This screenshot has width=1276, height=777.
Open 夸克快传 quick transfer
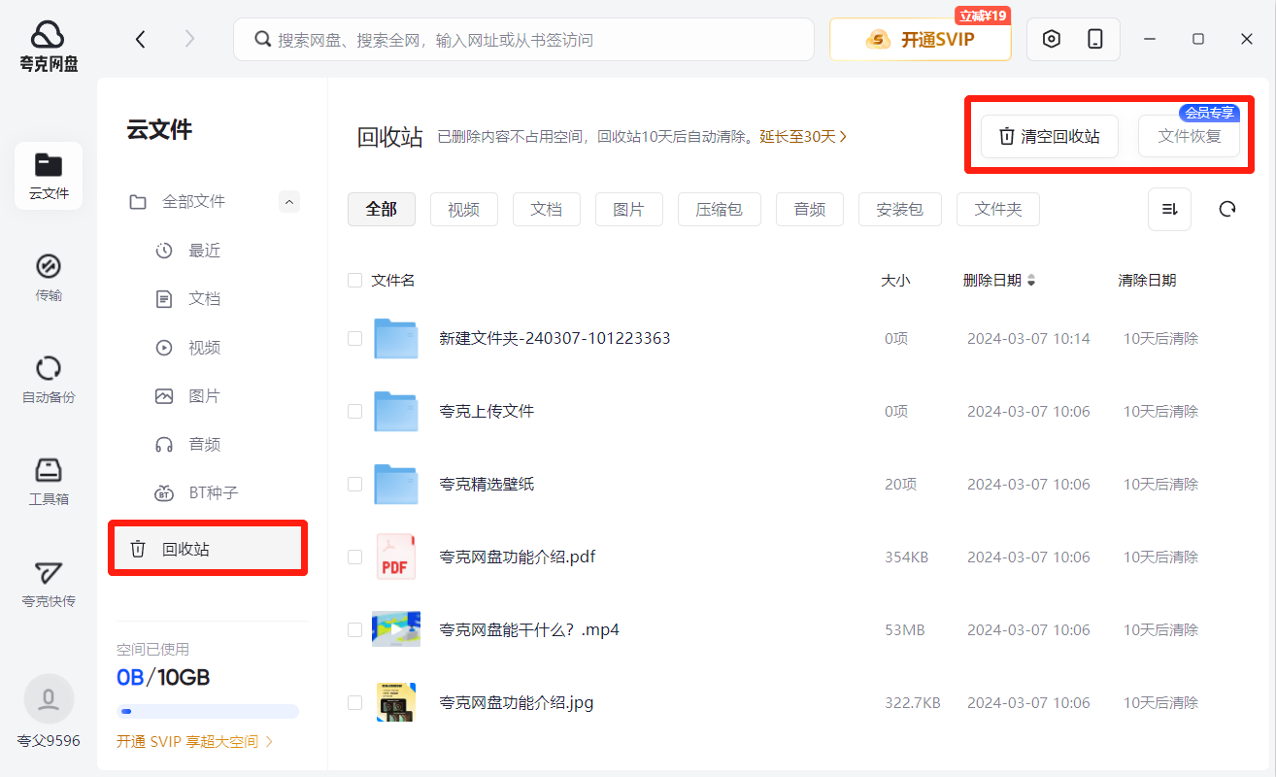click(x=49, y=584)
